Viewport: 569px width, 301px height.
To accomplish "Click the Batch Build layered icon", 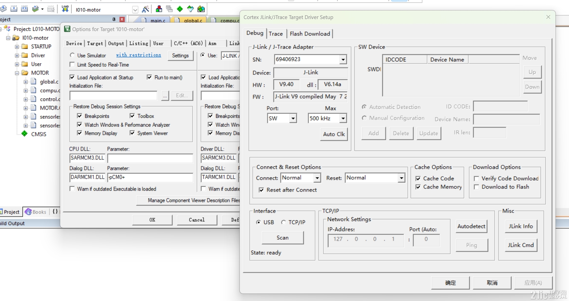I will 35,9.
